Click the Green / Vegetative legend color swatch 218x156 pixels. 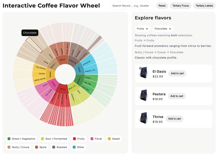coord(9,139)
